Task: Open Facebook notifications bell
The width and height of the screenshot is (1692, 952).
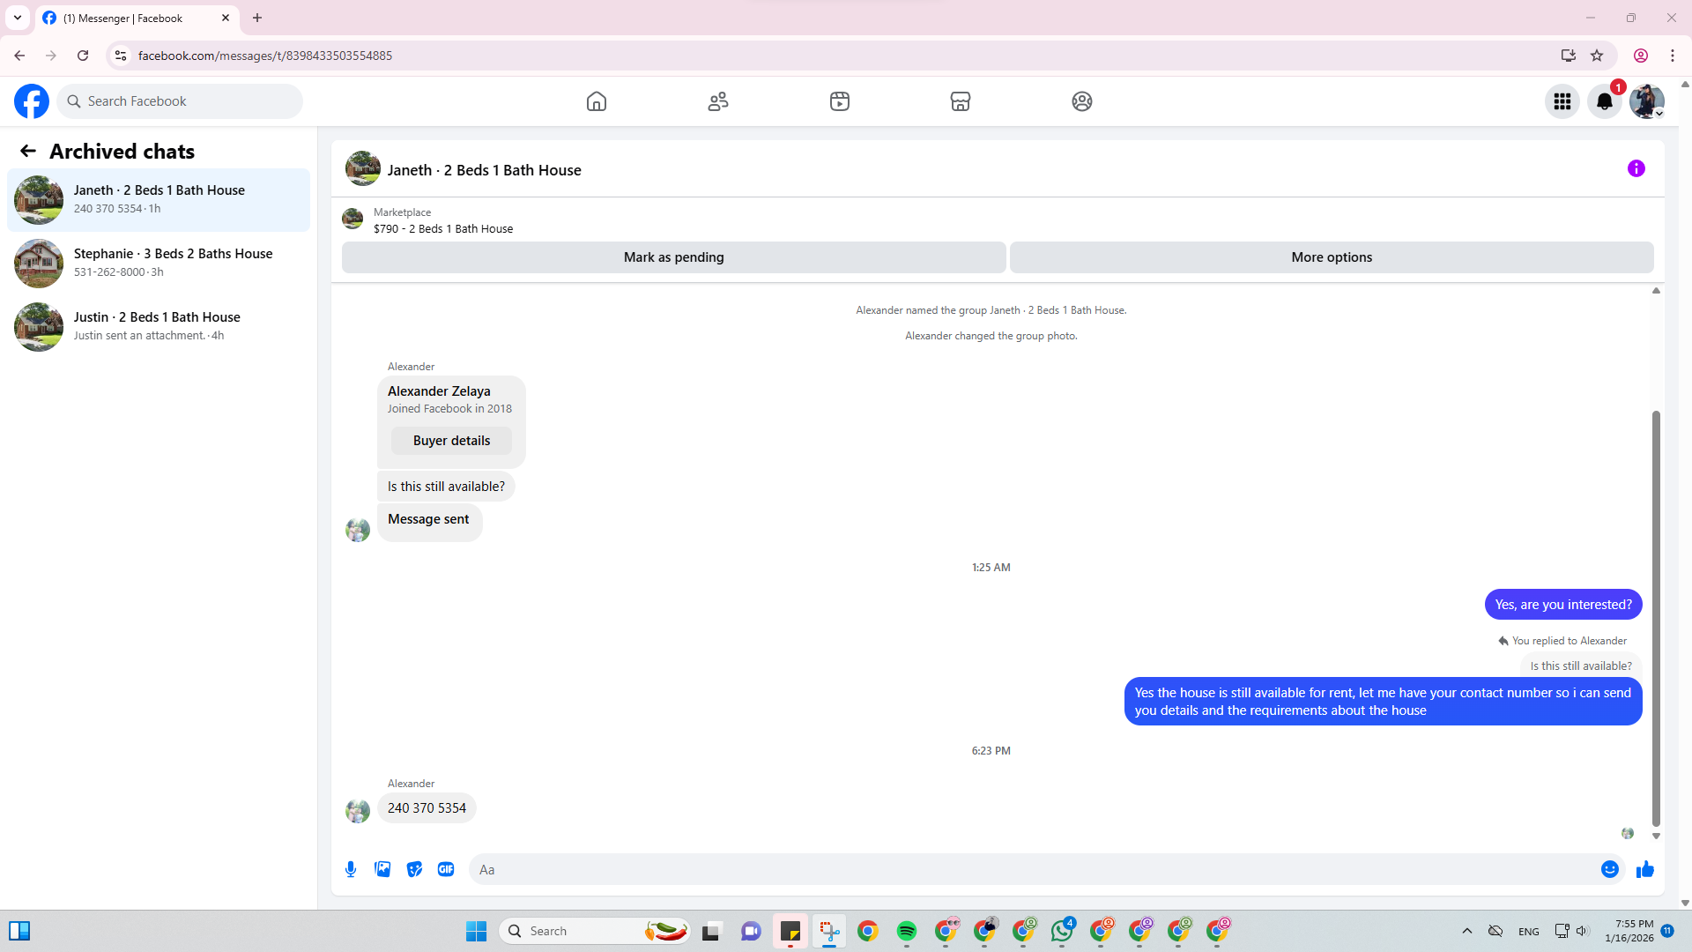Action: (1604, 101)
